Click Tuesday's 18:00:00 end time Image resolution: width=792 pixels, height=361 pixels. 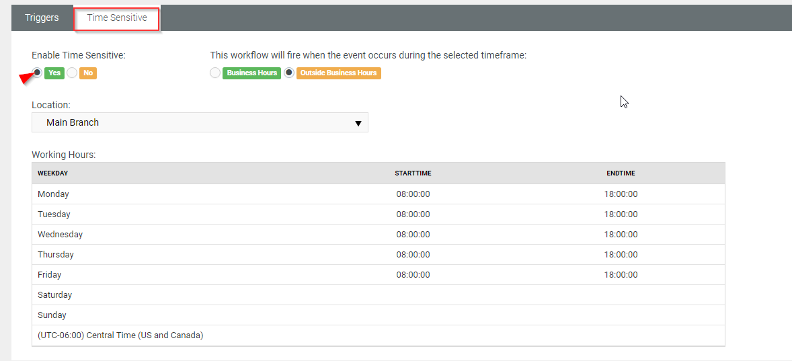[x=621, y=214]
